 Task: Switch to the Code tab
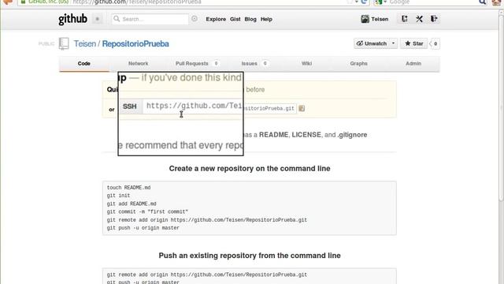pos(84,63)
